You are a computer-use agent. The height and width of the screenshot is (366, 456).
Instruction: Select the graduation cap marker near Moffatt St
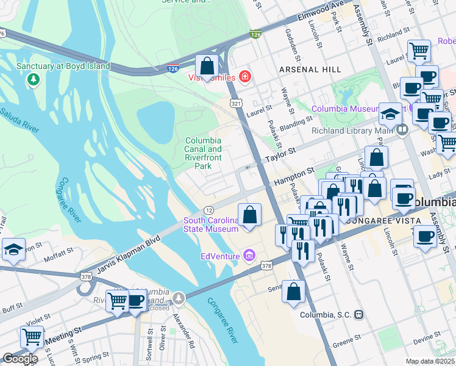(13, 250)
